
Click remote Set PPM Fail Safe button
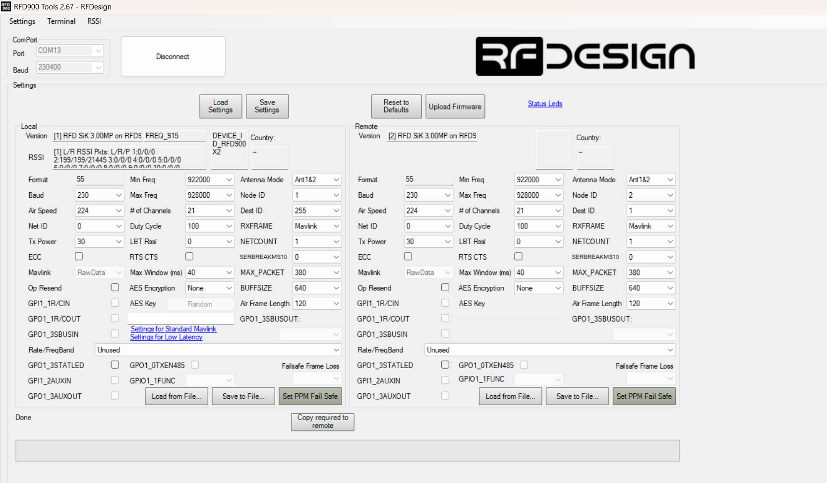coord(644,396)
